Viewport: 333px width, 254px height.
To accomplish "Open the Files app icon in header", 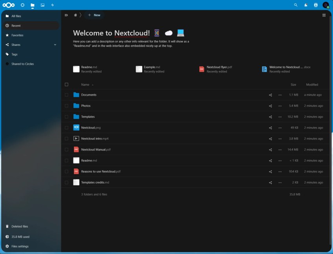I will [x=33, y=5].
